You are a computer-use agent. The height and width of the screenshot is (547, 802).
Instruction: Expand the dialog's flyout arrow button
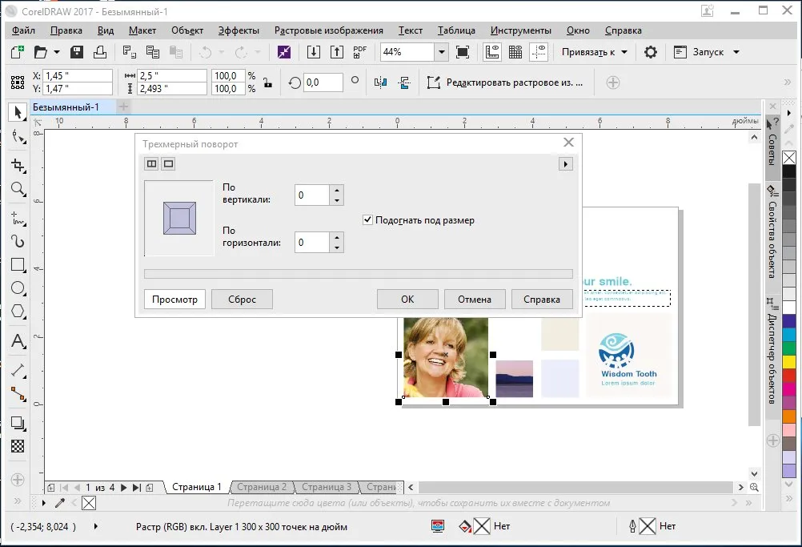tap(565, 164)
